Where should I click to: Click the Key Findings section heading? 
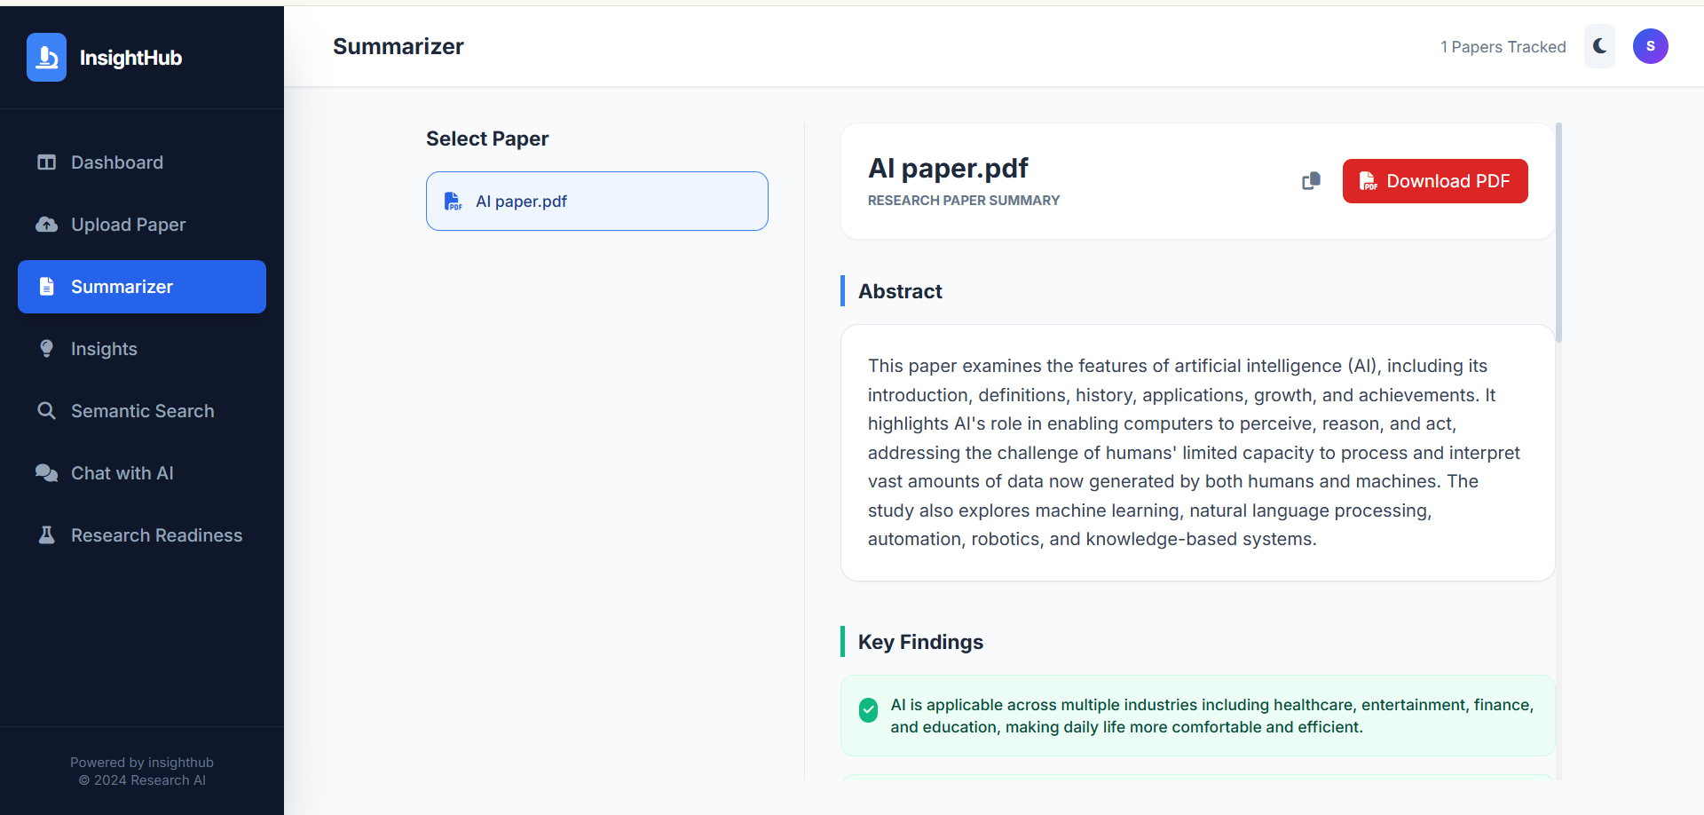[920, 642]
